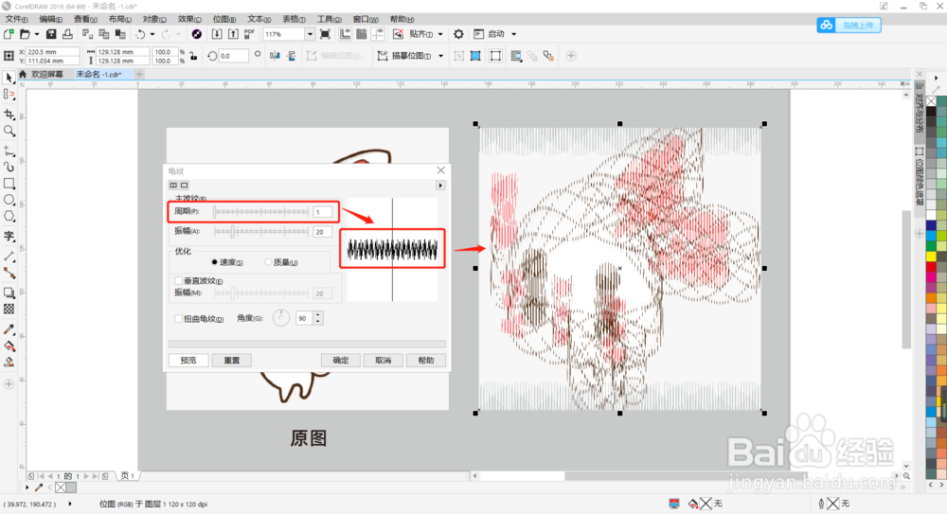Click the 预览 button
Screen dimensions: 947x514
pyautogui.click(x=188, y=361)
